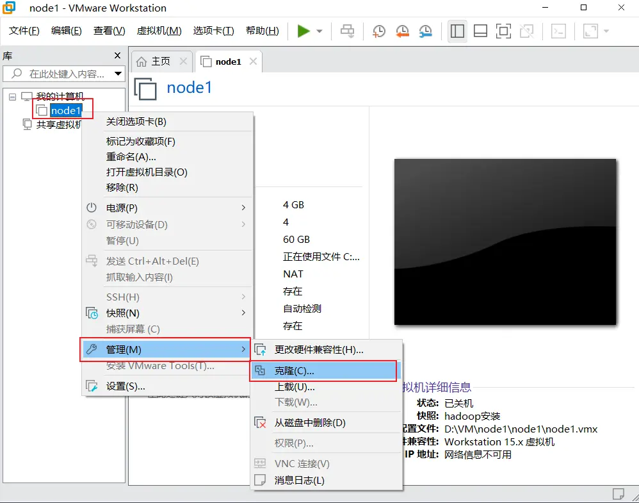Open the 查看(V) menu
The image size is (639, 503).
pyautogui.click(x=109, y=31)
